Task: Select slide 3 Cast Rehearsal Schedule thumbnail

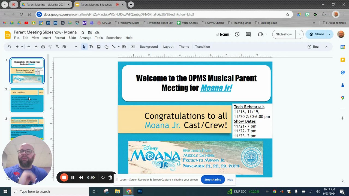Action: coord(27,128)
